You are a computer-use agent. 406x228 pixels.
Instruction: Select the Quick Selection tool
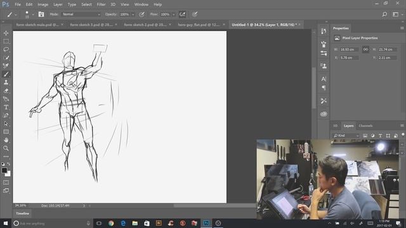[x=6, y=58]
